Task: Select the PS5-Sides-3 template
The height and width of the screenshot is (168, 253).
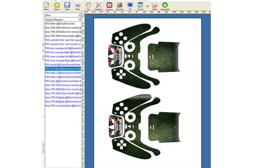Action: click(x=63, y=77)
